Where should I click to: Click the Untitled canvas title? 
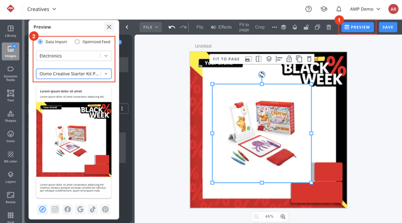[203, 46]
